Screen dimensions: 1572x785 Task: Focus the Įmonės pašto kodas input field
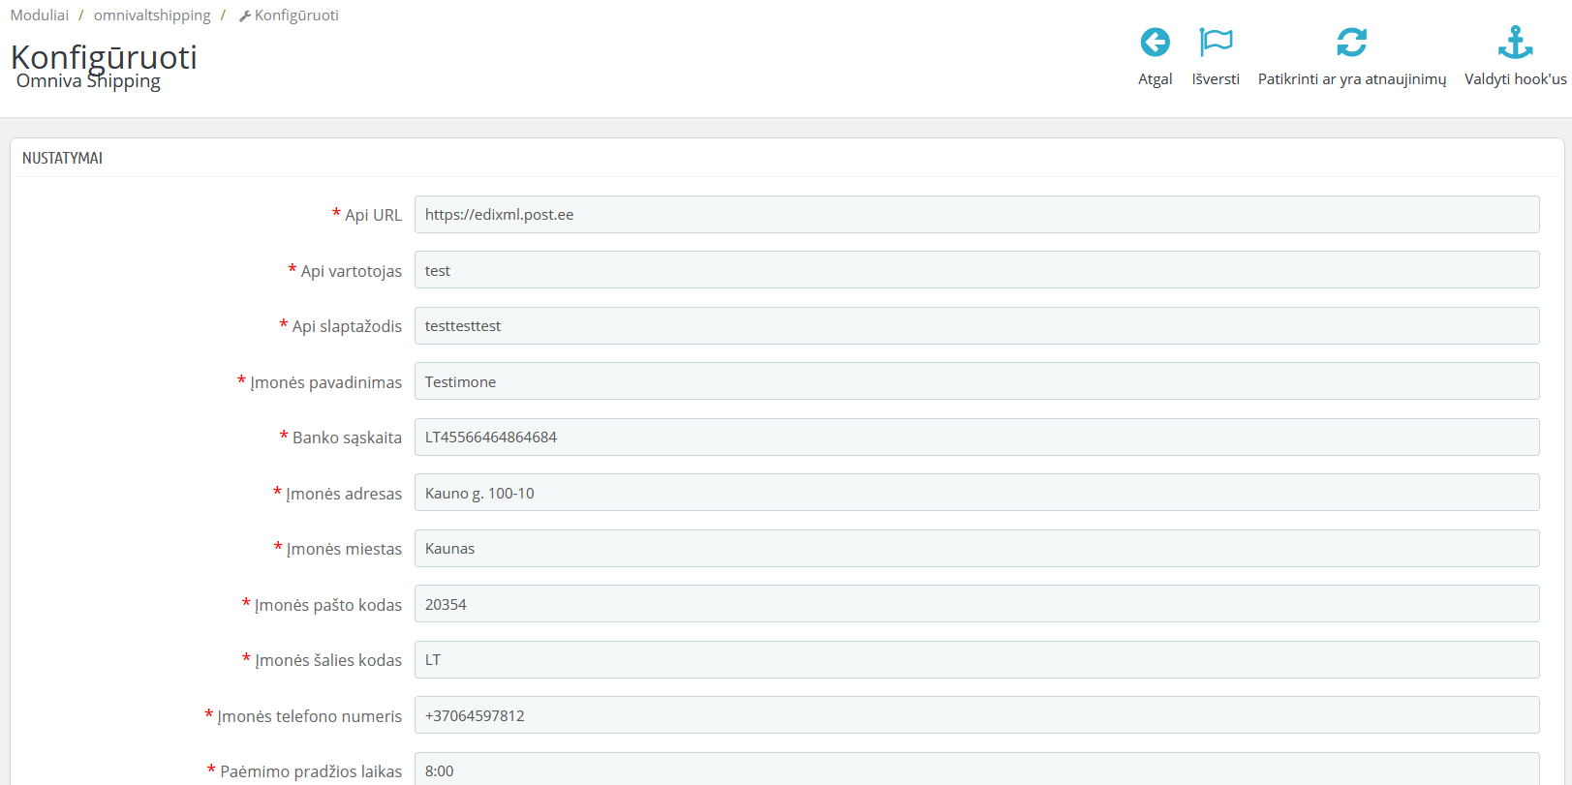pyautogui.click(x=976, y=604)
